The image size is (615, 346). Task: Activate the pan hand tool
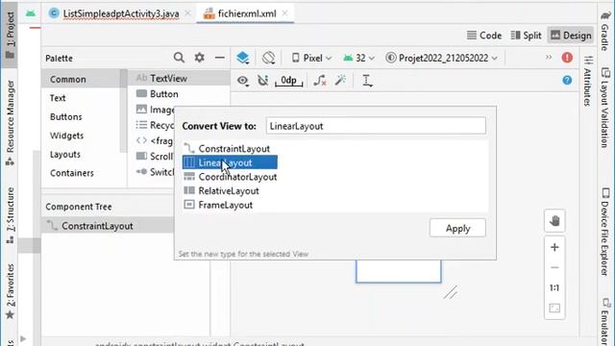(x=554, y=221)
